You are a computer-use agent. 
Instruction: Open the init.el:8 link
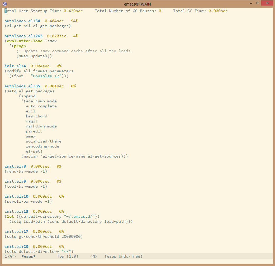coord(15,167)
